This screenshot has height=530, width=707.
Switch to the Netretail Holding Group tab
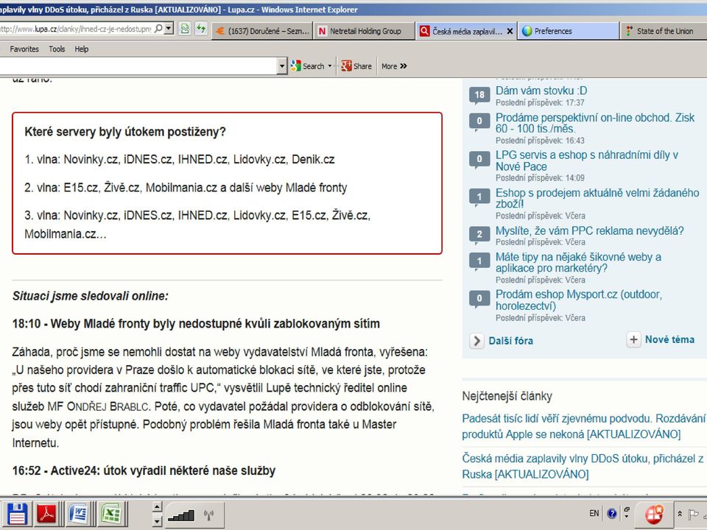(x=365, y=31)
